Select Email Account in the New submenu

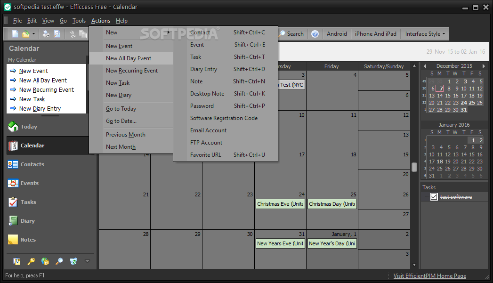pyautogui.click(x=226, y=130)
